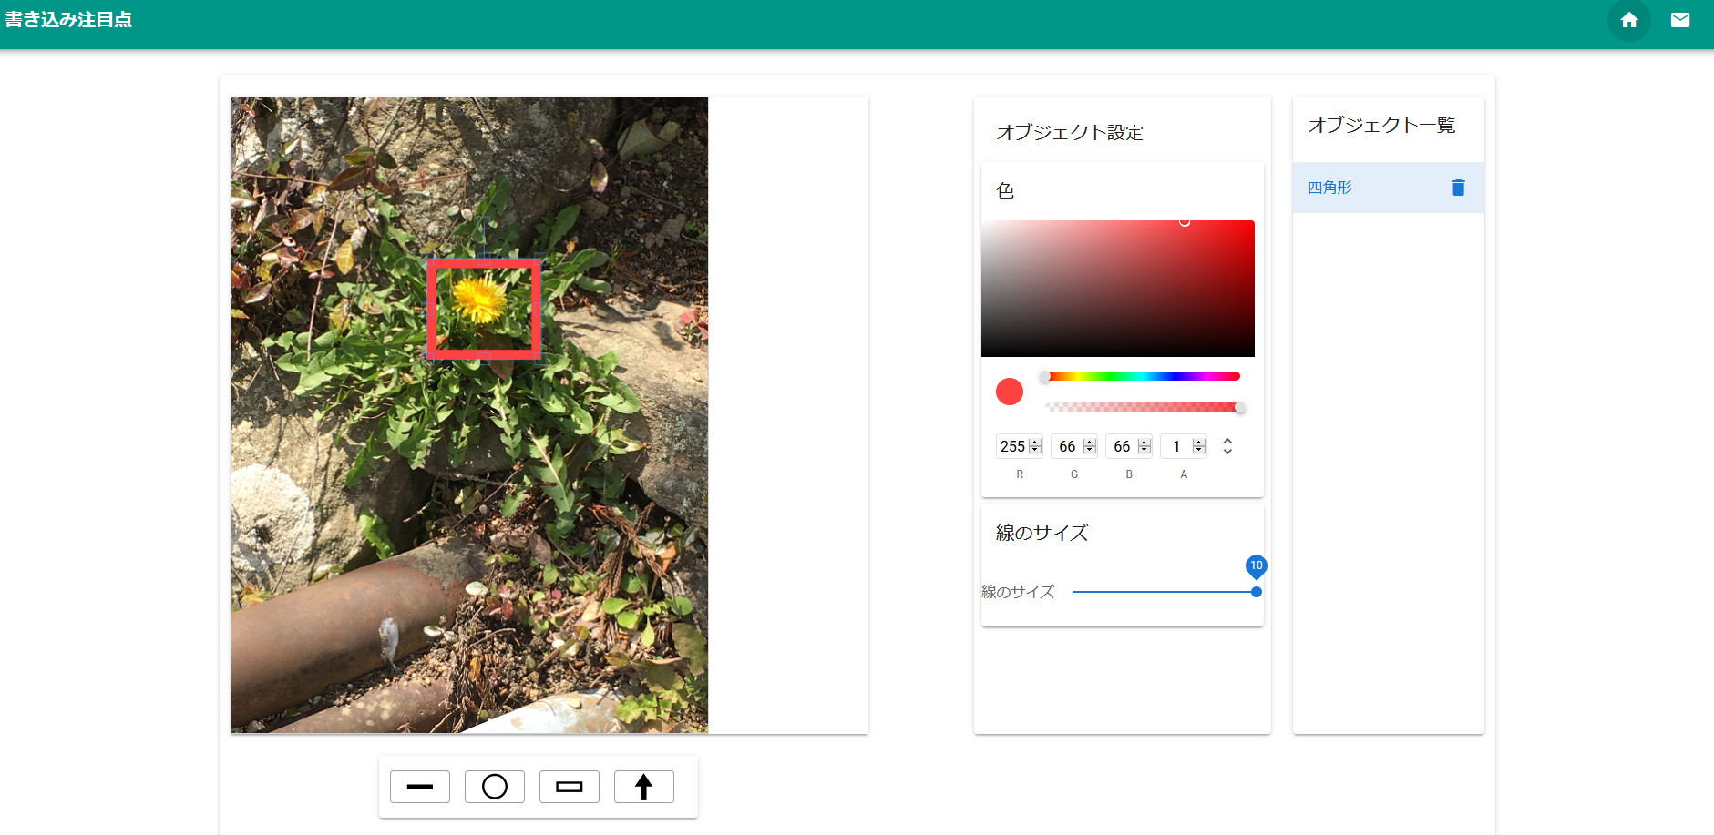Increase the R value with its stepper arrow
Screen dimensions: 1714x835
pos(1034,442)
